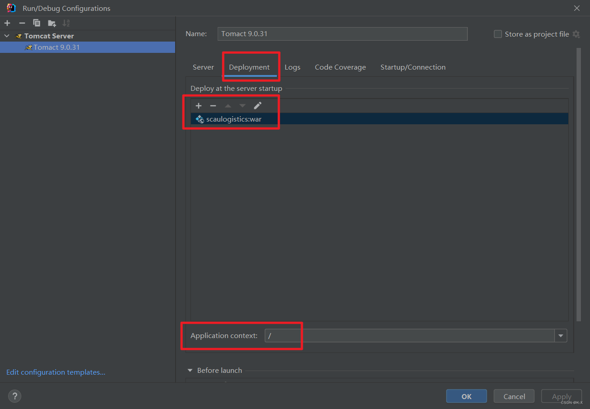The height and width of the screenshot is (409, 590).
Task: Click the Name input field
Action: [x=343, y=34]
